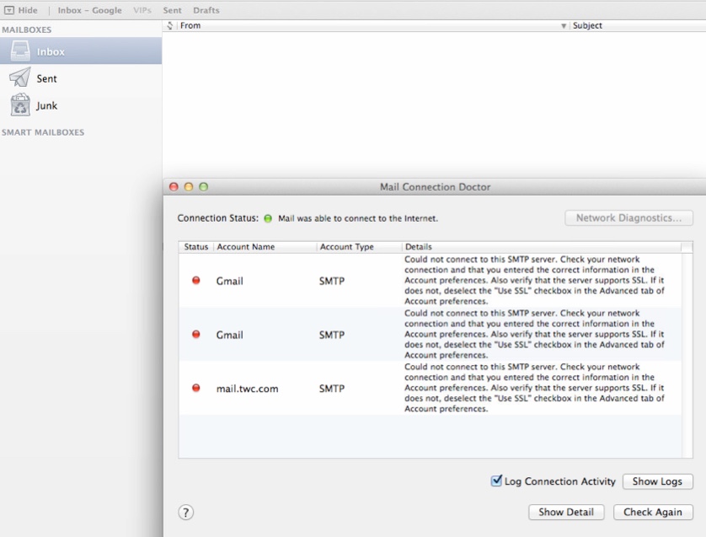This screenshot has height=537, width=706.
Task: Click SMTP type in mail.twc.com row
Action: 332,389
